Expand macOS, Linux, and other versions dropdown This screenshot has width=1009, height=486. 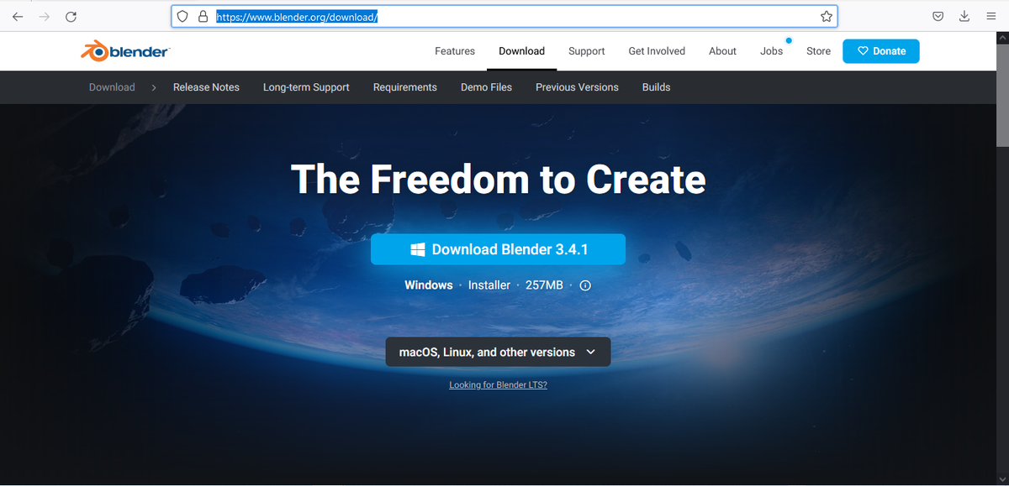pos(499,353)
